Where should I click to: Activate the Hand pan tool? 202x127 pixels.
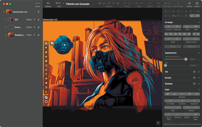pos(46,87)
